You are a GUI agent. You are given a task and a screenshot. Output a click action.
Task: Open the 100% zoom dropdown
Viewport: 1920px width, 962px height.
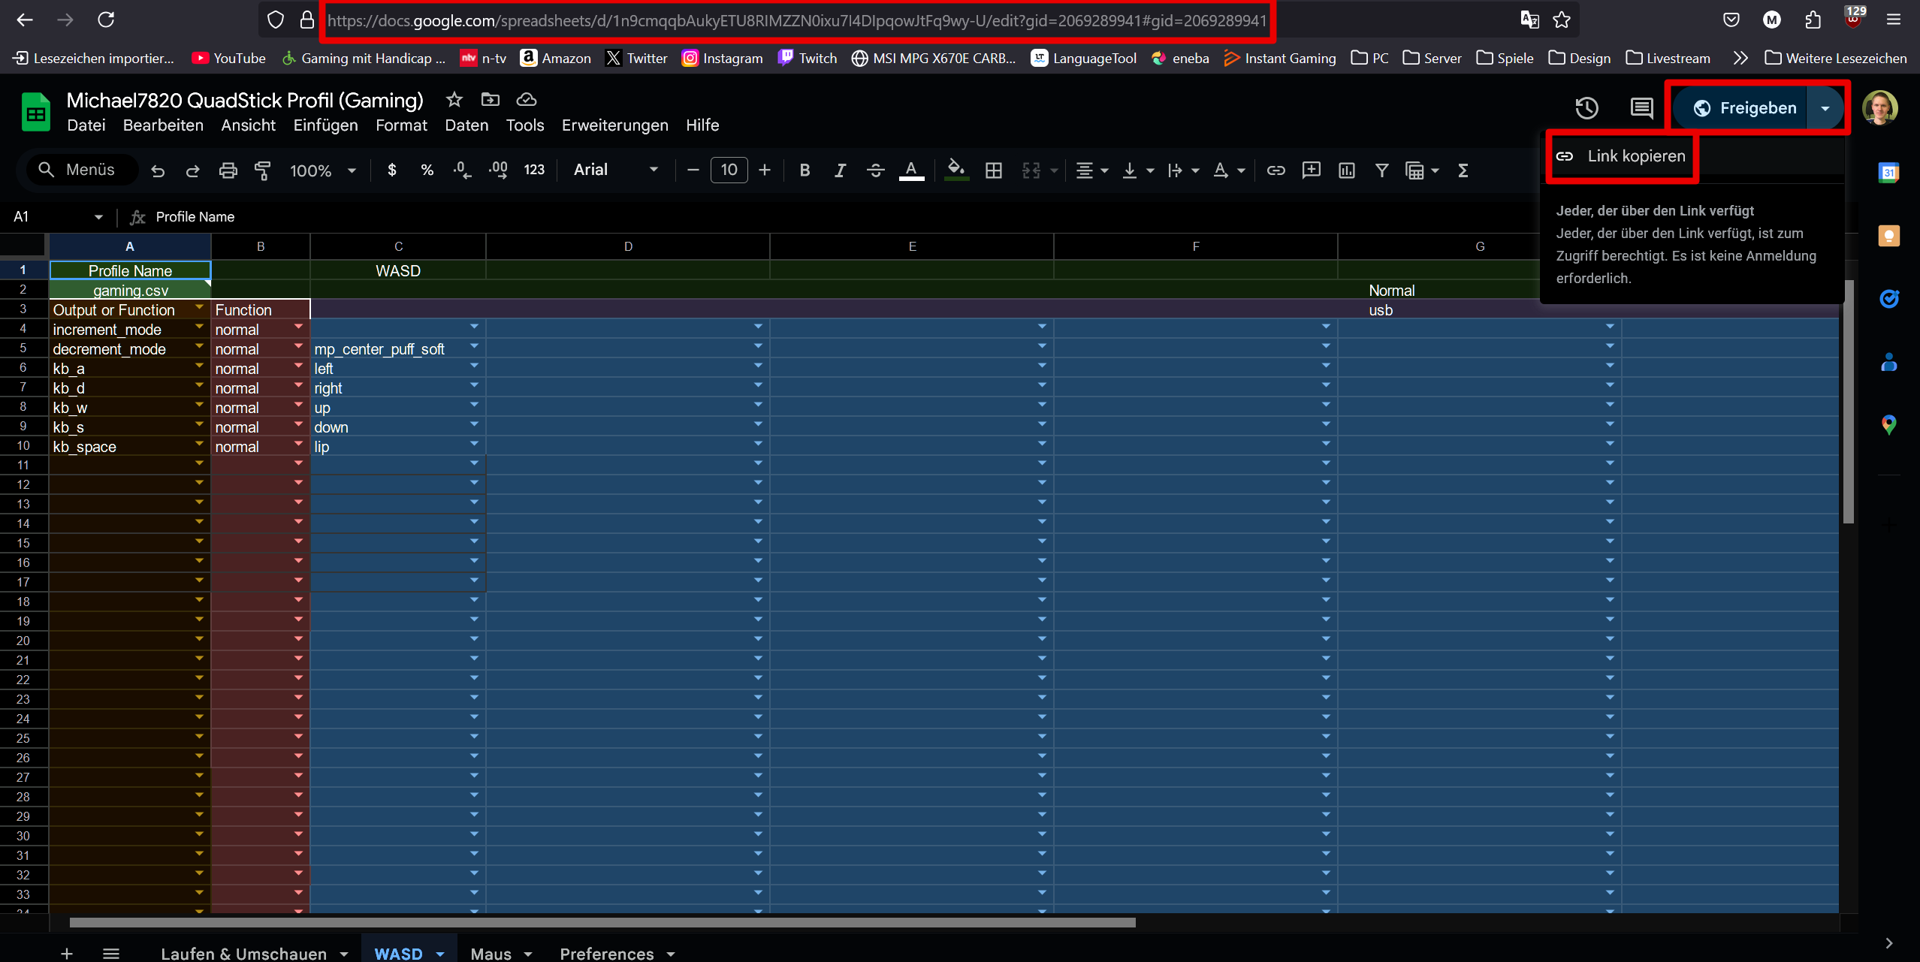[322, 170]
